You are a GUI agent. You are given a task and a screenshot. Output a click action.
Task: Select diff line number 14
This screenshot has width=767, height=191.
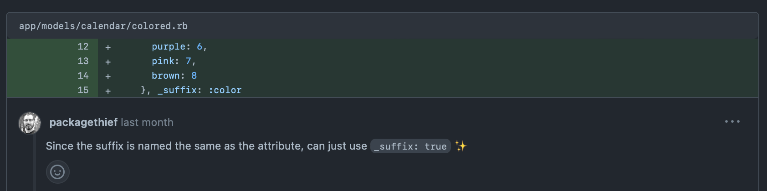click(83, 75)
